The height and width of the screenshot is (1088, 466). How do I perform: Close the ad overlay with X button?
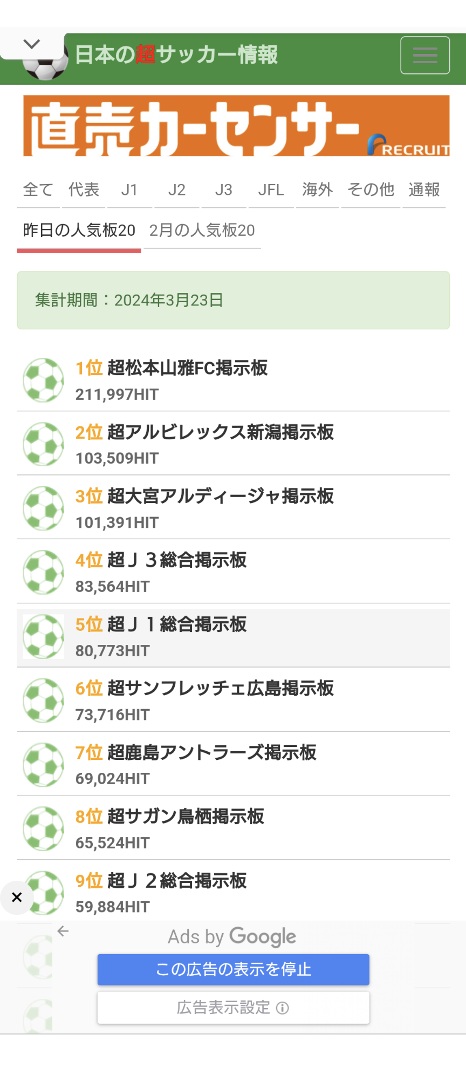17,897
